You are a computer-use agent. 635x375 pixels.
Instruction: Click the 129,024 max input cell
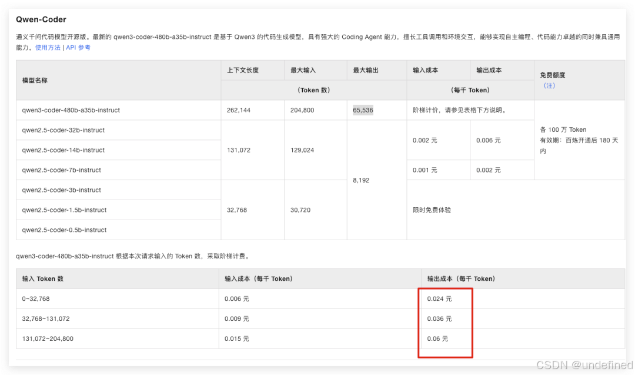[x=302, y=150]
